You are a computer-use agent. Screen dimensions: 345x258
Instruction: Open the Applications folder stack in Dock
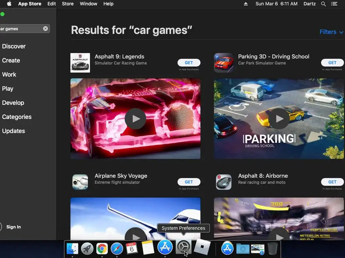227,248
